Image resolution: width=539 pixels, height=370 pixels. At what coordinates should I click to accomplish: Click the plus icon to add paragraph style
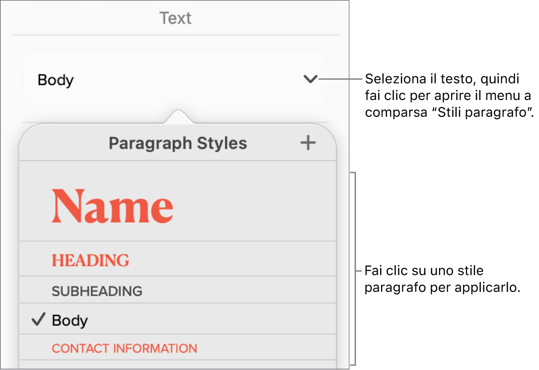tap(308, 142)
